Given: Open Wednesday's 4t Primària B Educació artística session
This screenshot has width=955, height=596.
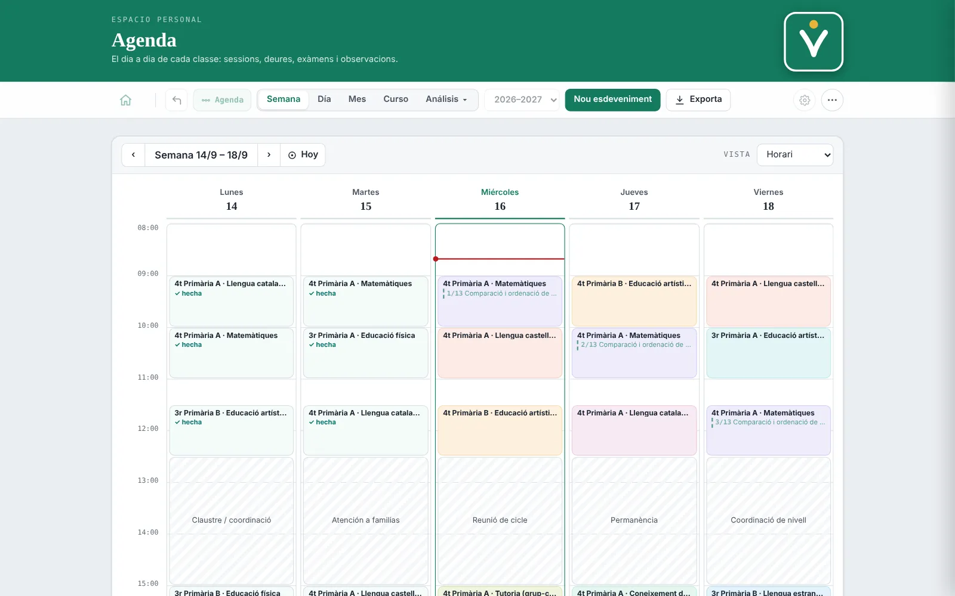Looking at the screenshot, I should 500,430.
